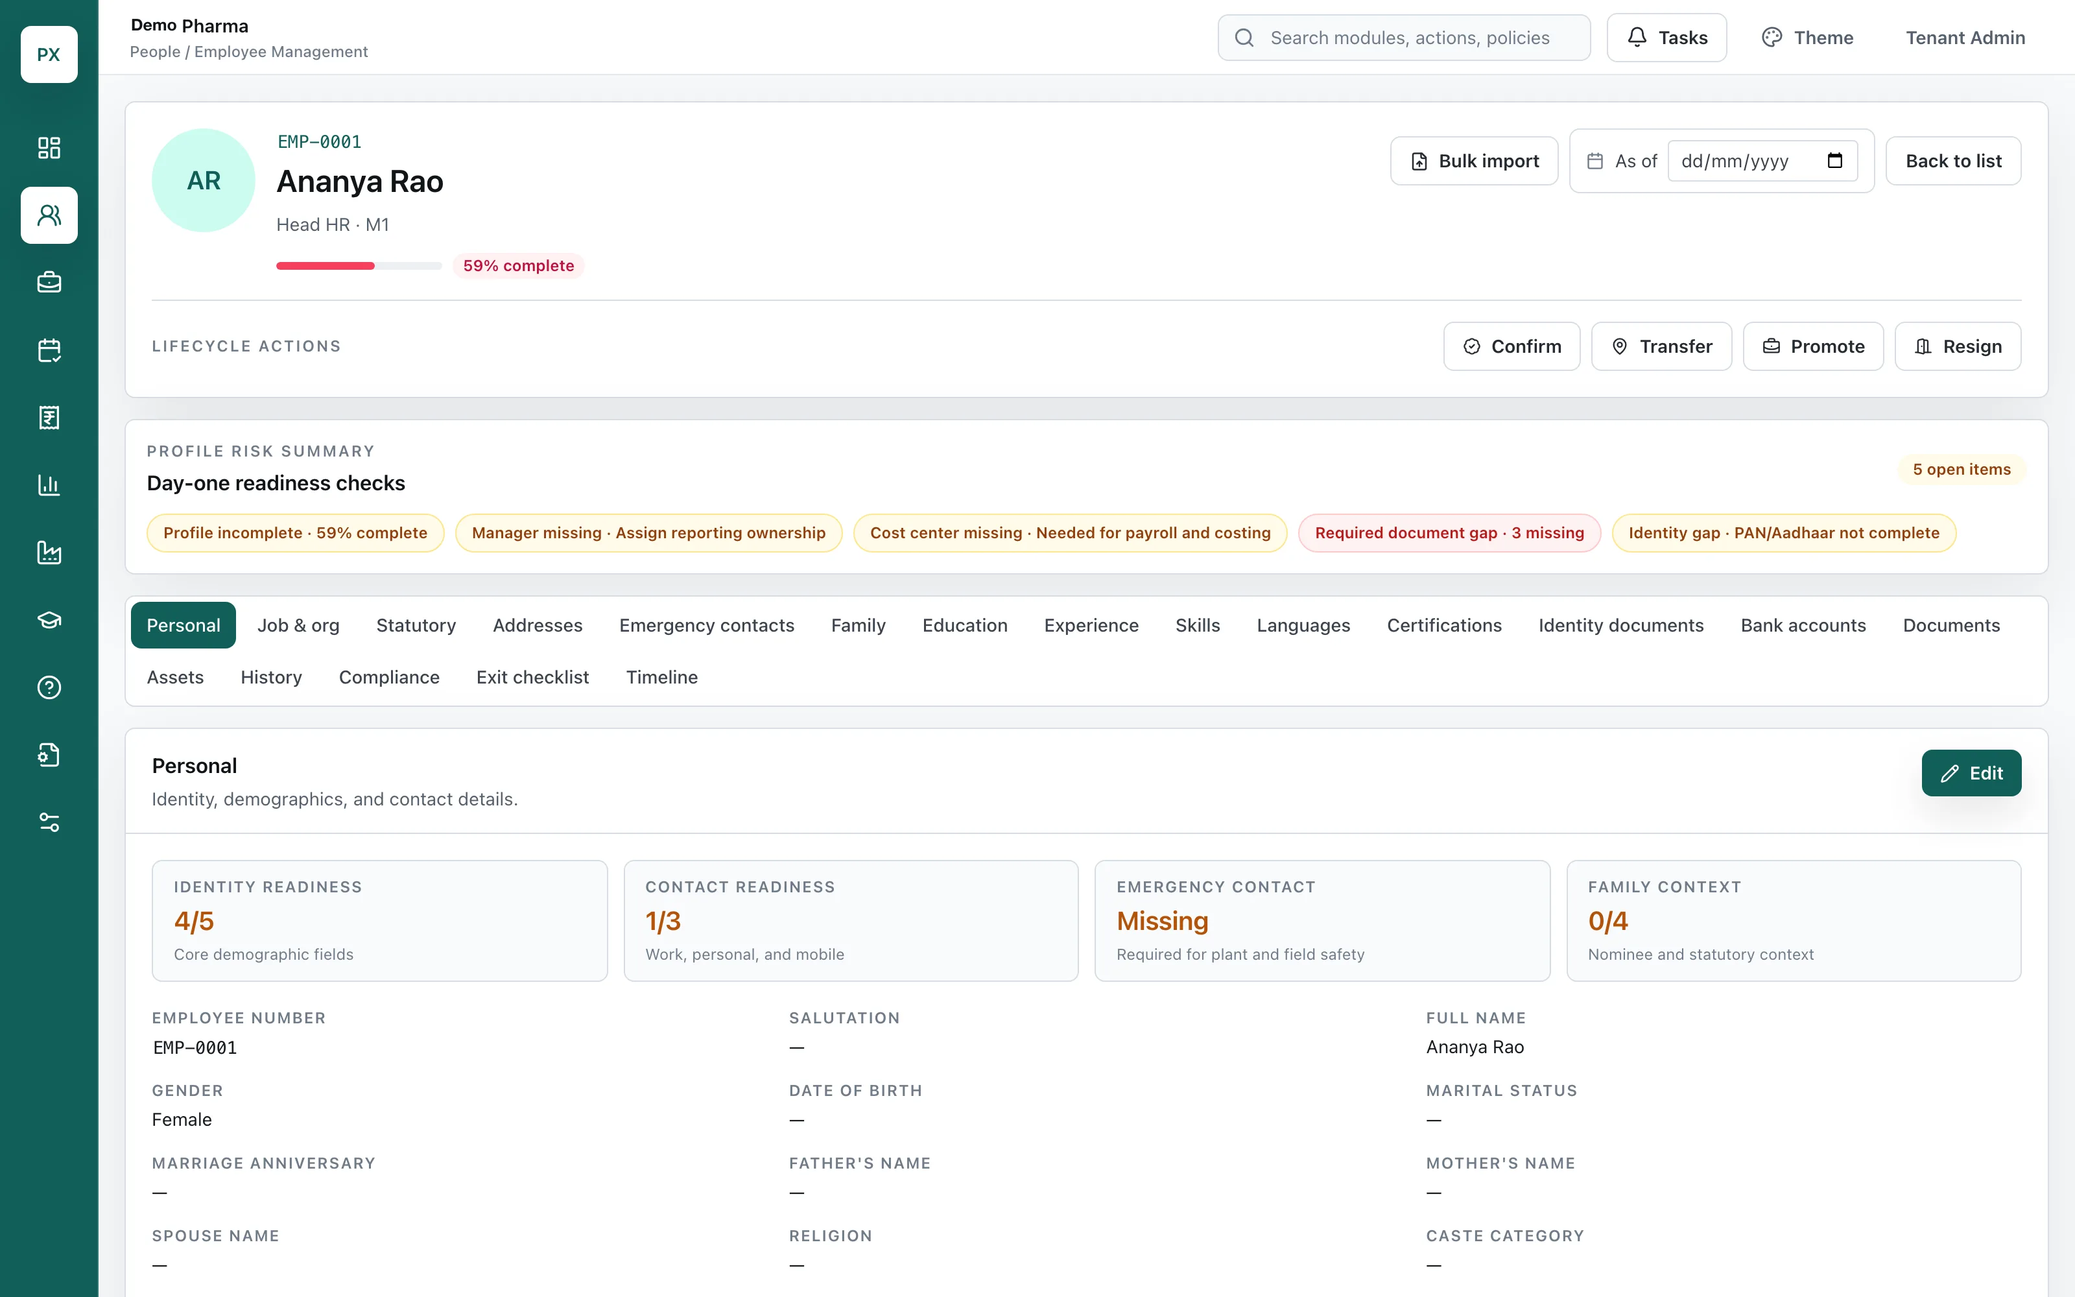Open the Timeline tab
The height and width of the screenshot is (1297, 2075).
click(x=662, y=677)
